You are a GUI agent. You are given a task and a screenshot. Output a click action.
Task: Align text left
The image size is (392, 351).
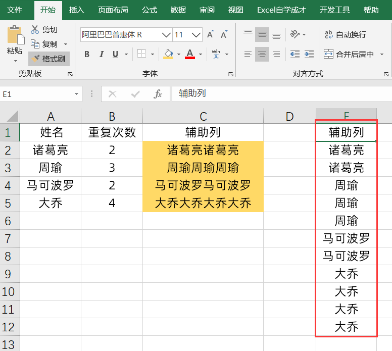coord(248,54)
